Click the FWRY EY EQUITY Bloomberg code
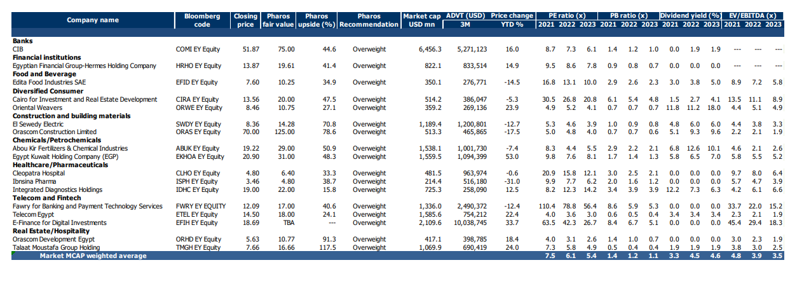This screenshot has width=790, height=300. pyautogui.click(x=200, y=207)
